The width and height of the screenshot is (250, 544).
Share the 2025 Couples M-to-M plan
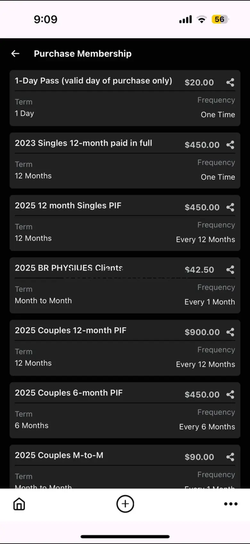coord(230,457)
